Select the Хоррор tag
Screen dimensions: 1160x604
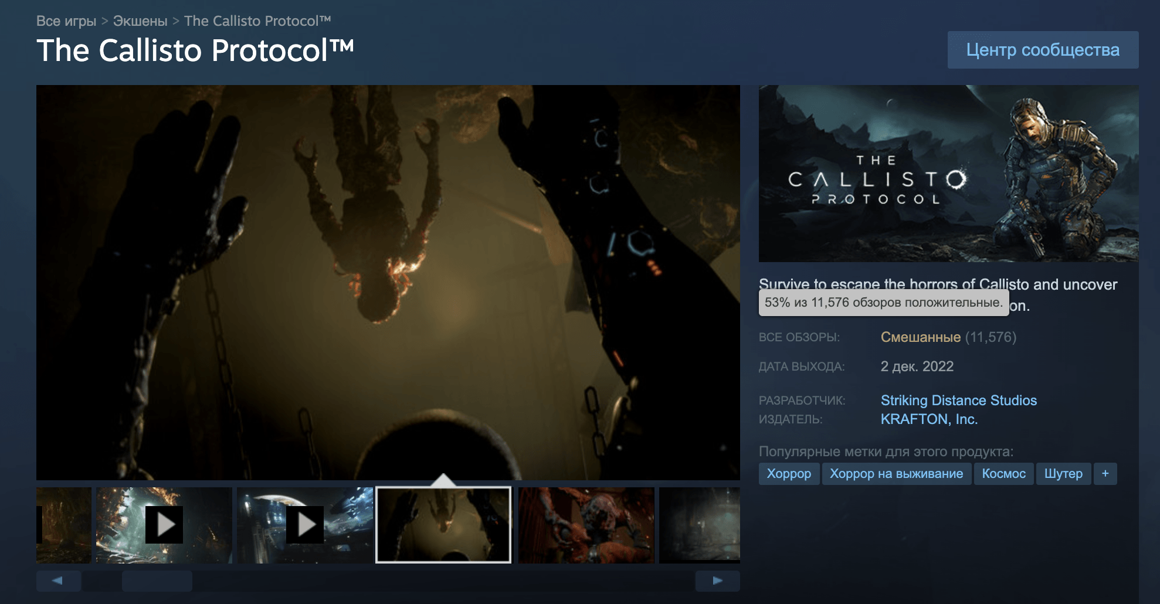click(789, 474)
